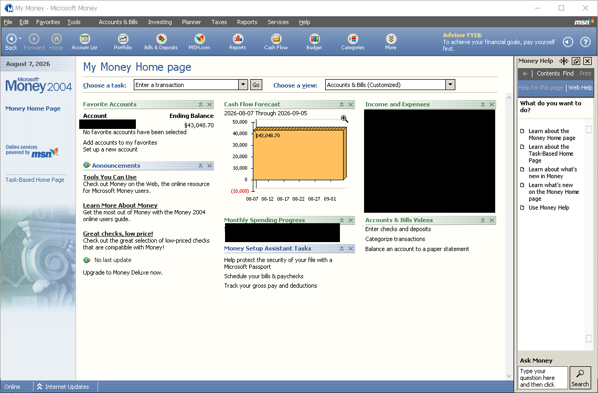Click the No last update globe icon
The width and height of the screenshot is (598, 393).
87,260
